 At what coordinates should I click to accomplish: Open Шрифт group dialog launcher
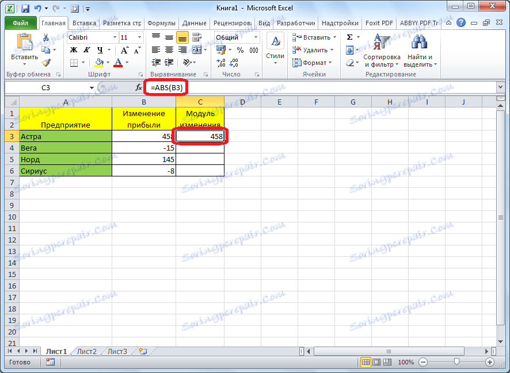click(x=140, y=74)
